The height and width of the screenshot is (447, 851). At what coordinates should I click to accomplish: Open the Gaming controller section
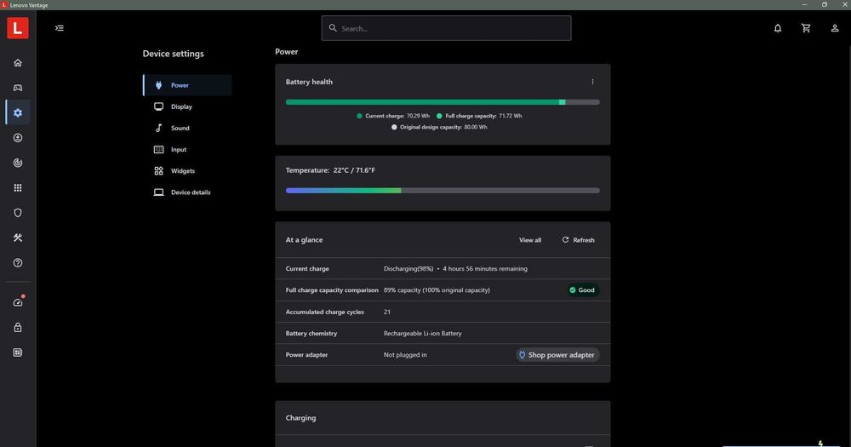[18, 88]
